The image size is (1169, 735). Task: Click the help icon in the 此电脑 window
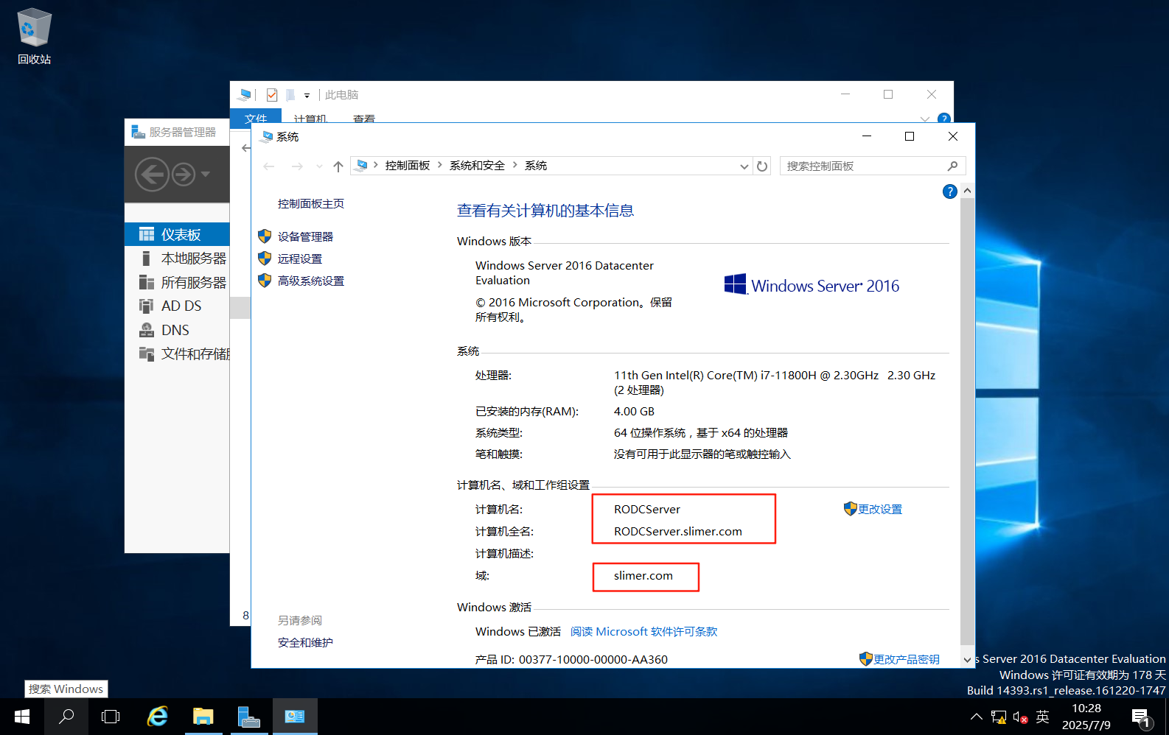943,118
